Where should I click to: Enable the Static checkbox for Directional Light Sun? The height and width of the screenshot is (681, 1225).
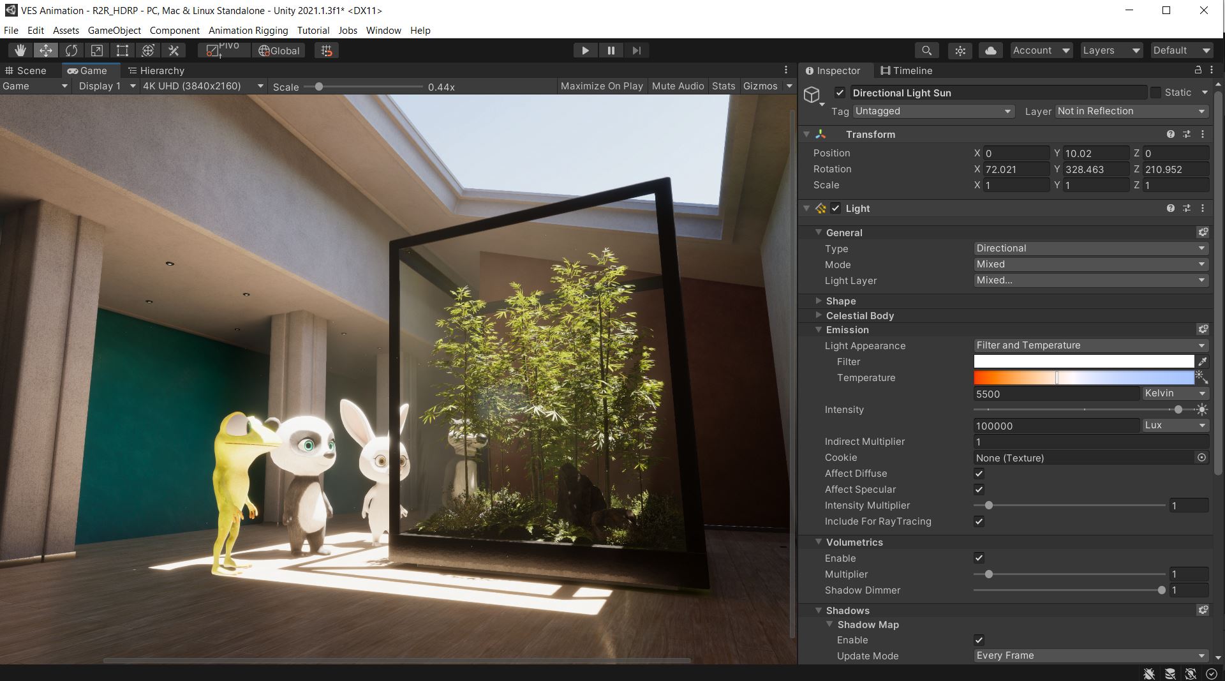click(1156, 93)
